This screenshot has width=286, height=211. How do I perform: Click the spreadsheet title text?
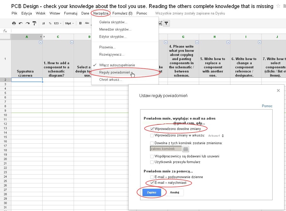(142, 6)
